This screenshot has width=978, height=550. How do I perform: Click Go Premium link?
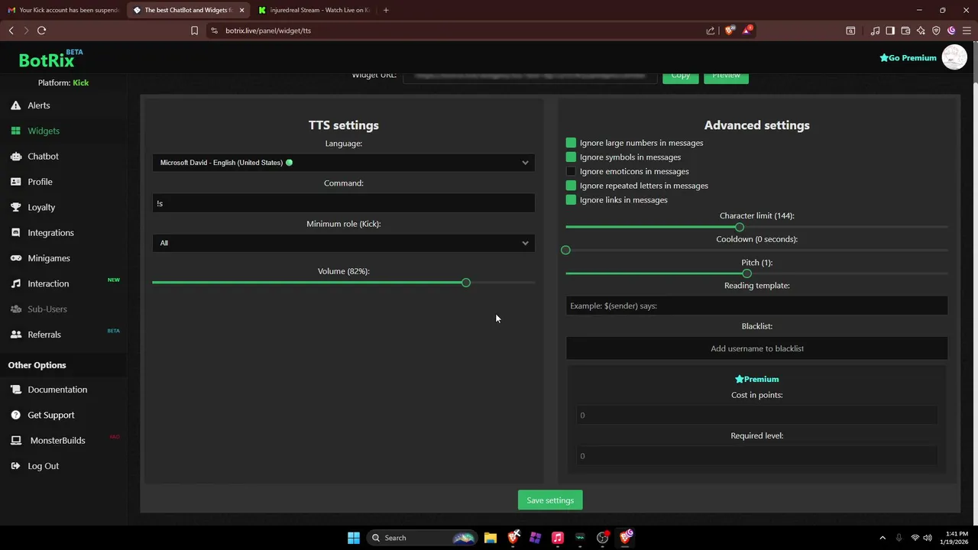(908, 58)
